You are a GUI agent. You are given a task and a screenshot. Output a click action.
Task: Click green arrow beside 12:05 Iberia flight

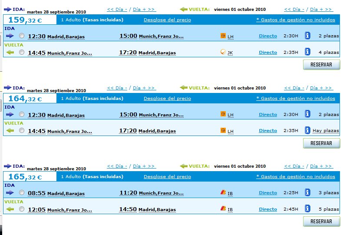pos(10,209)
